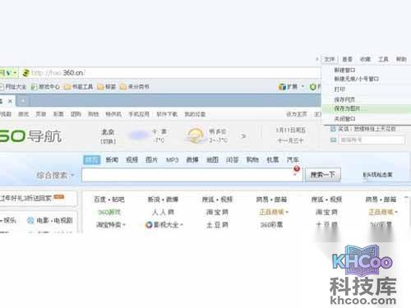
Task: Click the 360导航 logo
Action: click(30, 136)
